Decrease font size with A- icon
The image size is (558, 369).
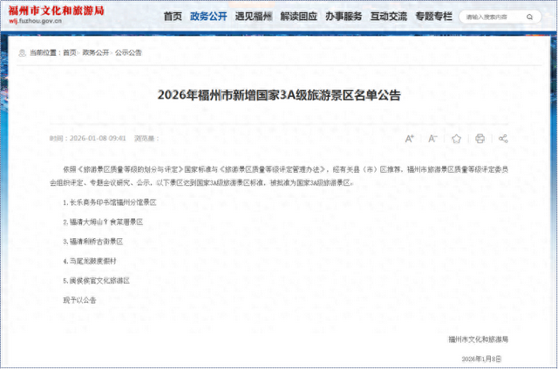(432, 139)
